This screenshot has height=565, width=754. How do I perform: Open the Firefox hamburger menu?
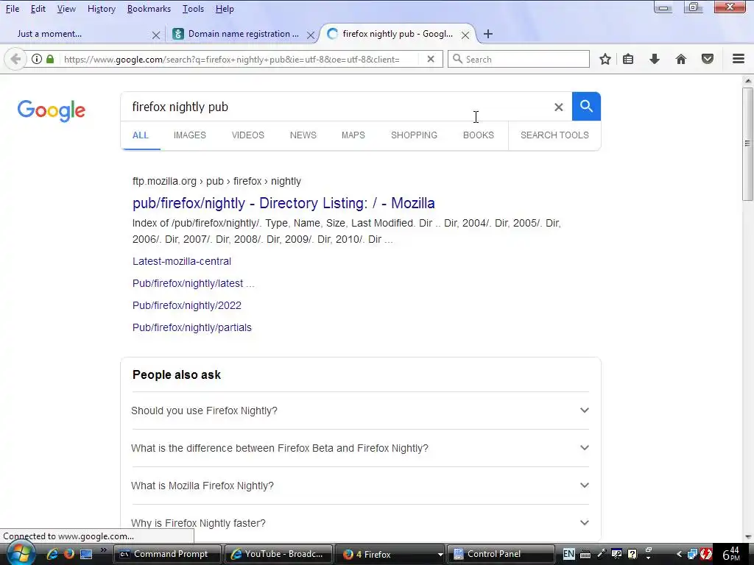[x=739, y=59]
